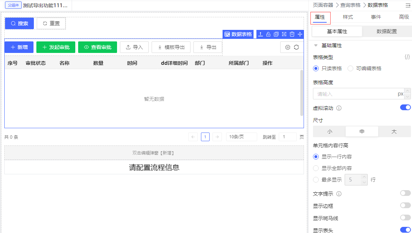Click the select-parent upload arrow icon
Image resolution: width=412 pixels, height=233 pixels.
point(260,34)
